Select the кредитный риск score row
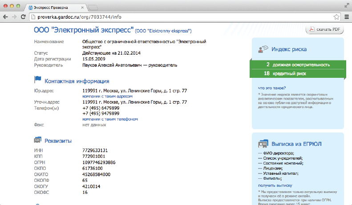This screenshot has height=205, width=352. [298, 73]
